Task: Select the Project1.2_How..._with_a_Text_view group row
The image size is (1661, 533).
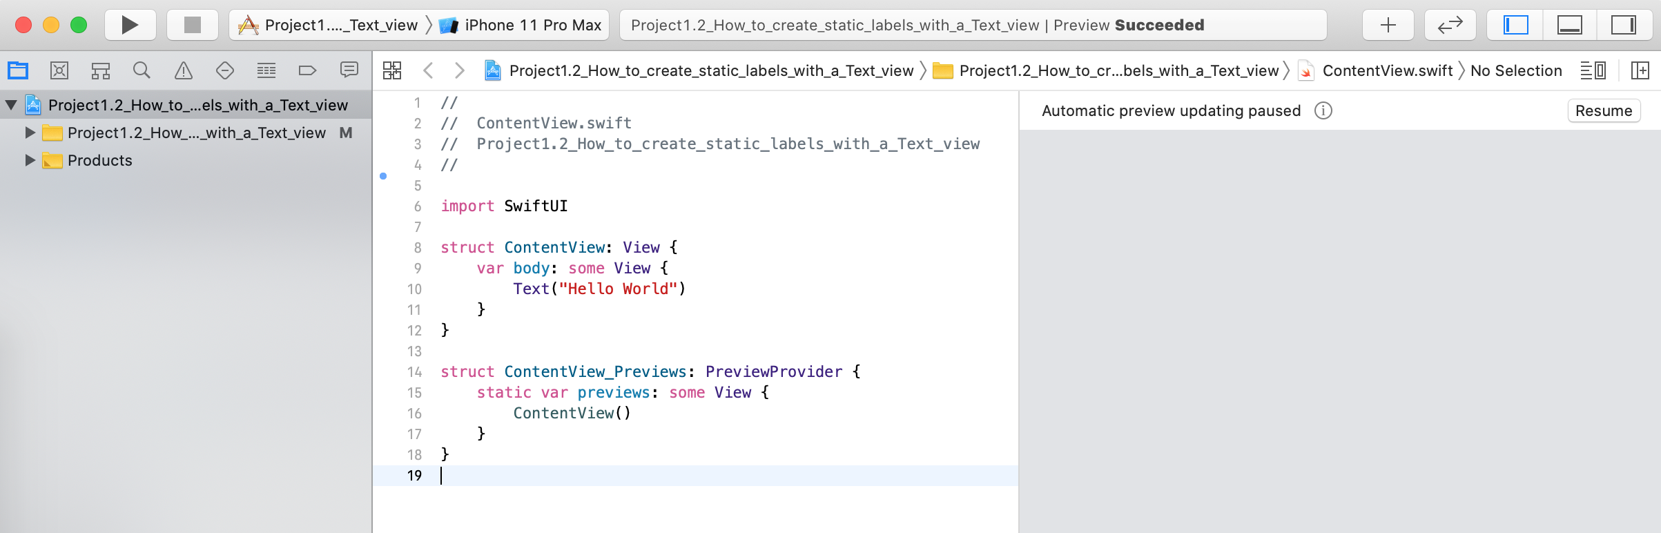Action: [x=186, y=133]
